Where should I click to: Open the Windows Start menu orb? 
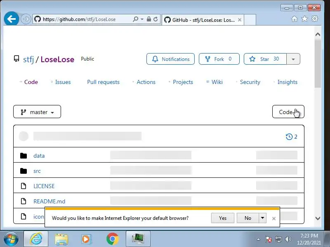11,239
